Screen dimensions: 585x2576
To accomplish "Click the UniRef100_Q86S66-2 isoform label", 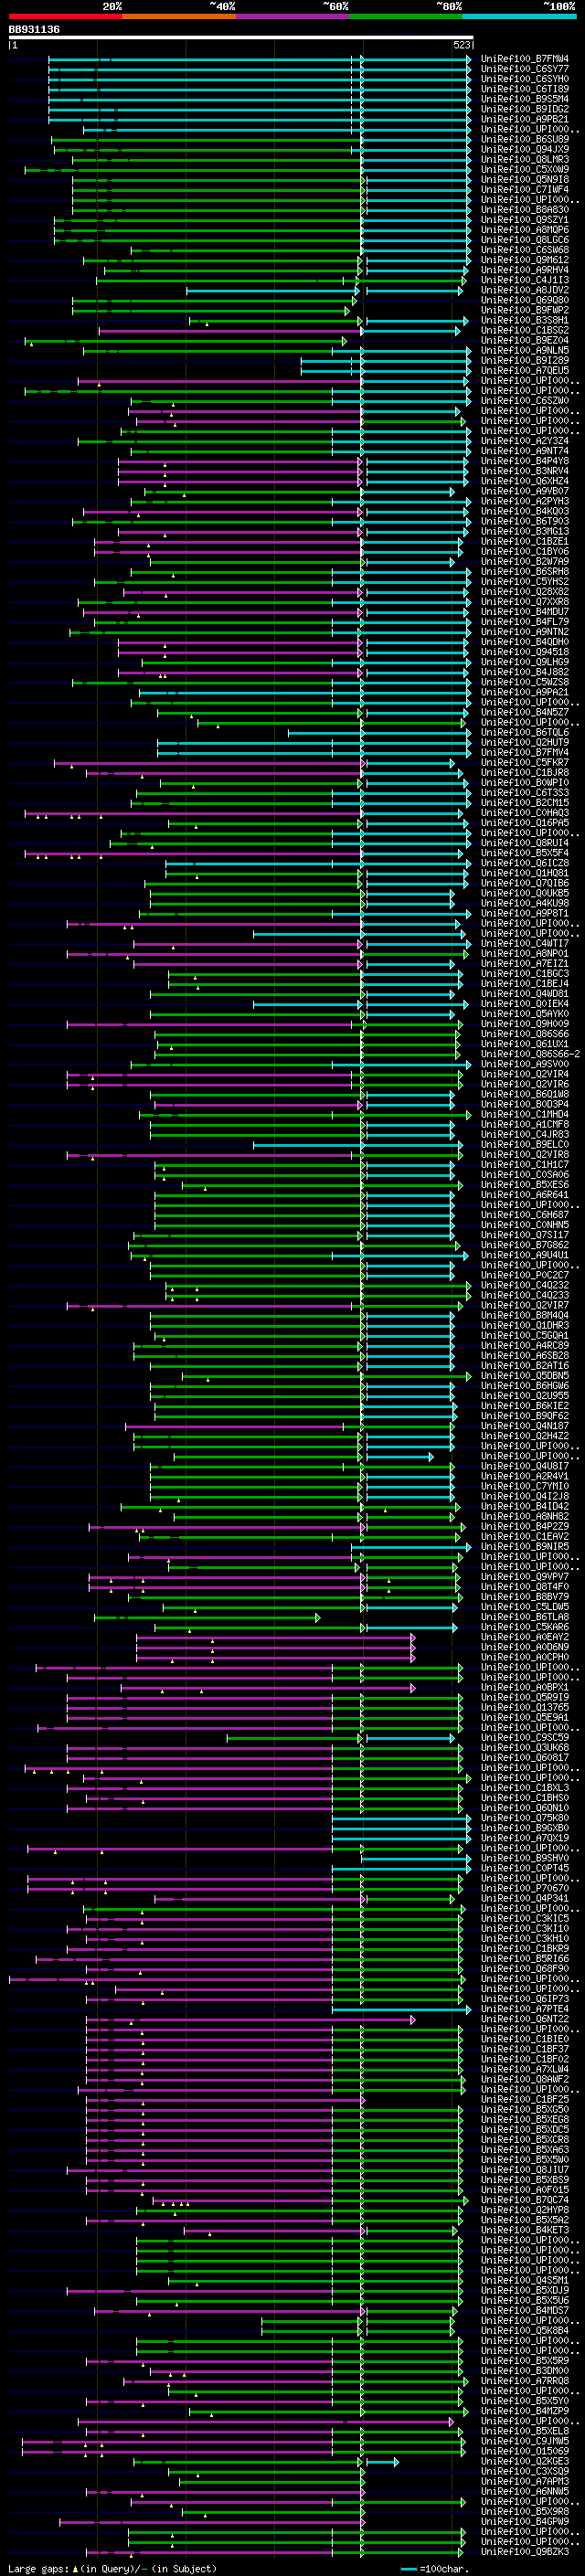I will (530, 1054).
